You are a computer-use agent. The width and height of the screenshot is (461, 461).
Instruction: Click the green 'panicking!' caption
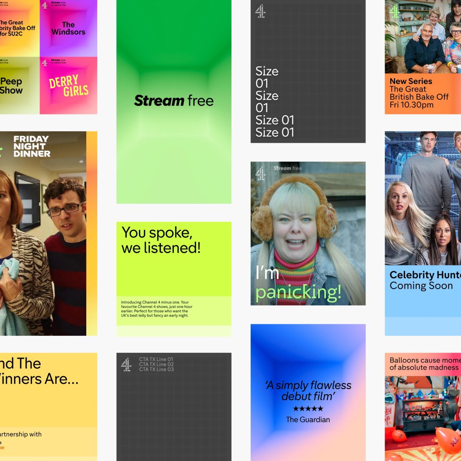coord(298,292)
